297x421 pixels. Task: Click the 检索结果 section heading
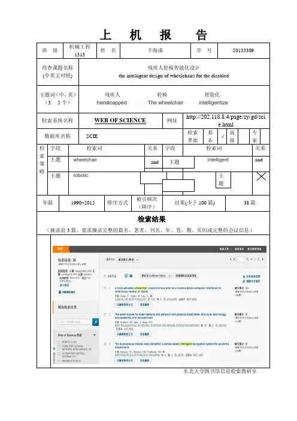[x=151, y=219]
